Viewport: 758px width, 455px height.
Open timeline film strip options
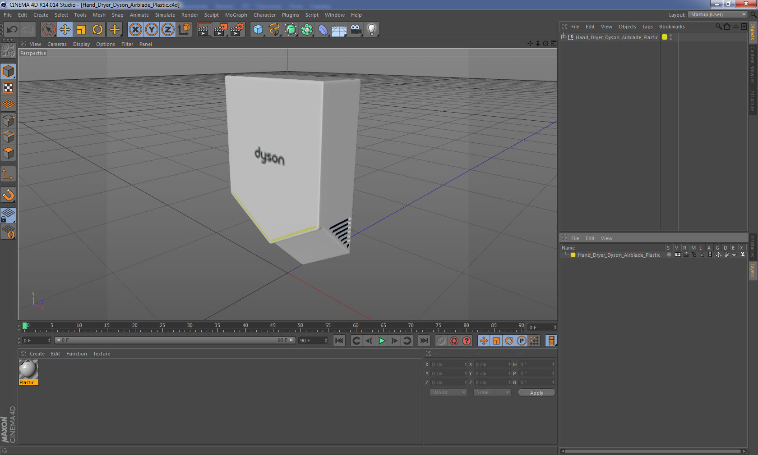pos(551,341)
